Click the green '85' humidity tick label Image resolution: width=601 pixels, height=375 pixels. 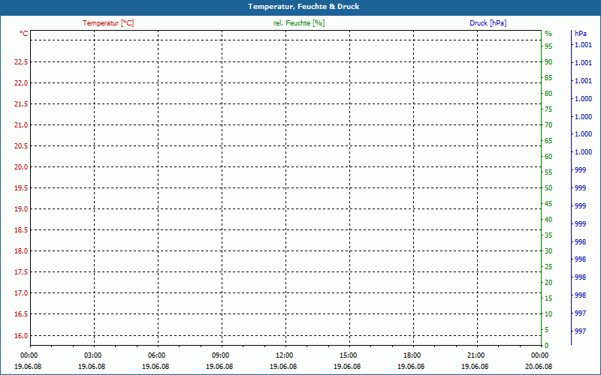pyautogui.click(x=548, y=78)
